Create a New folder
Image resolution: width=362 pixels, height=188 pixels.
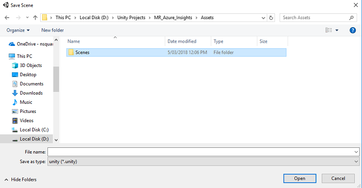[x=52, y=30]
